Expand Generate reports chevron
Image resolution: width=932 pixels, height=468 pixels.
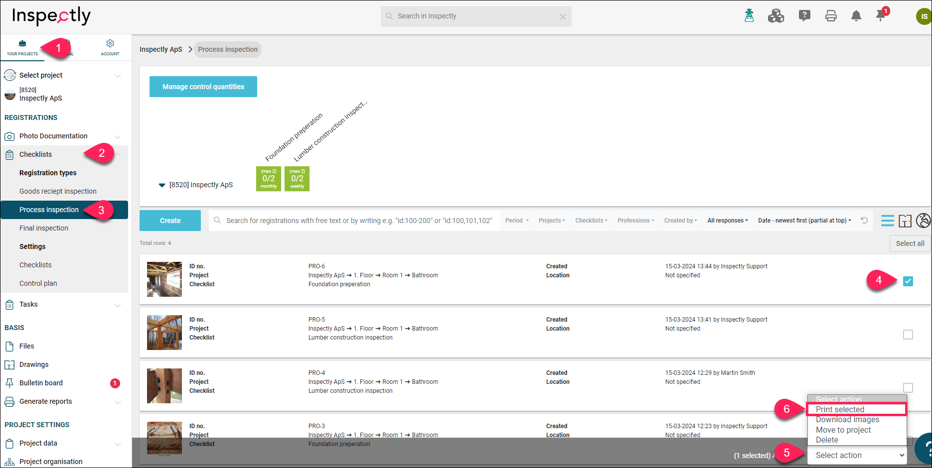(118, 402)
